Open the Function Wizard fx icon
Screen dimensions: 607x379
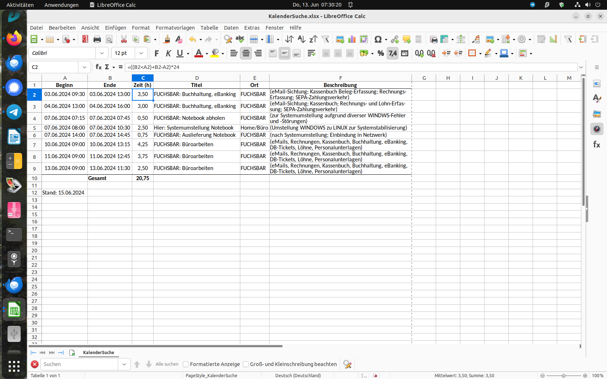[98, 67]
